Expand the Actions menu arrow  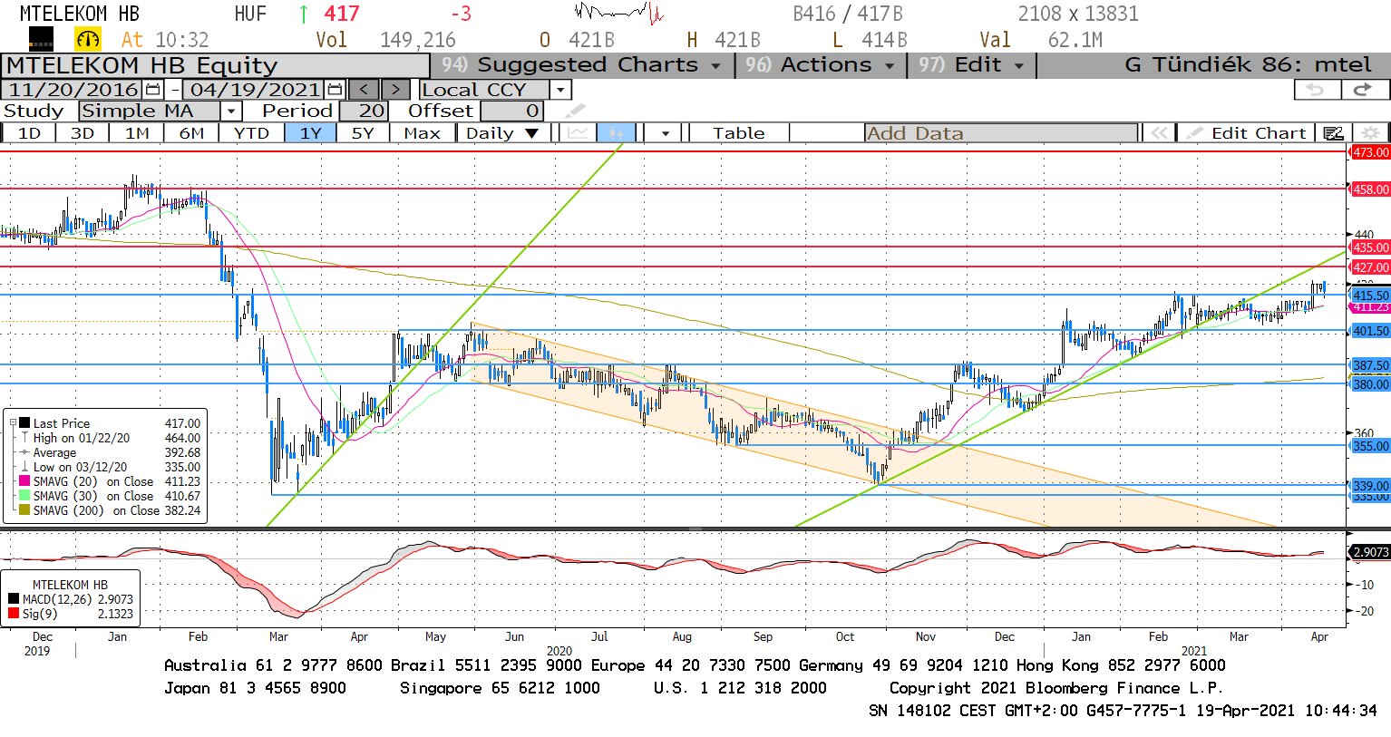890,65
